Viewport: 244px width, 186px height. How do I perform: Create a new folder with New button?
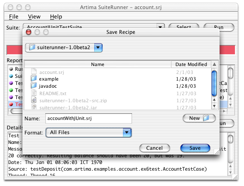[199, 118]
